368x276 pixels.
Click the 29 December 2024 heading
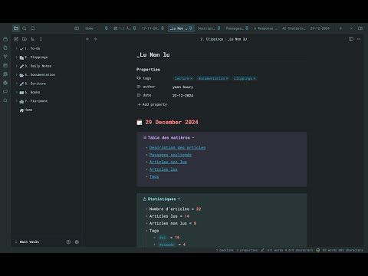pyautogui.click(x=172, y=122)
